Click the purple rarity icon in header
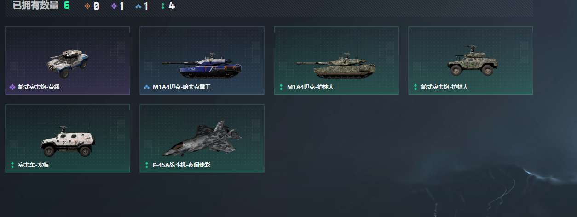This screenshot has height=217, width=577. coord(114,6)
